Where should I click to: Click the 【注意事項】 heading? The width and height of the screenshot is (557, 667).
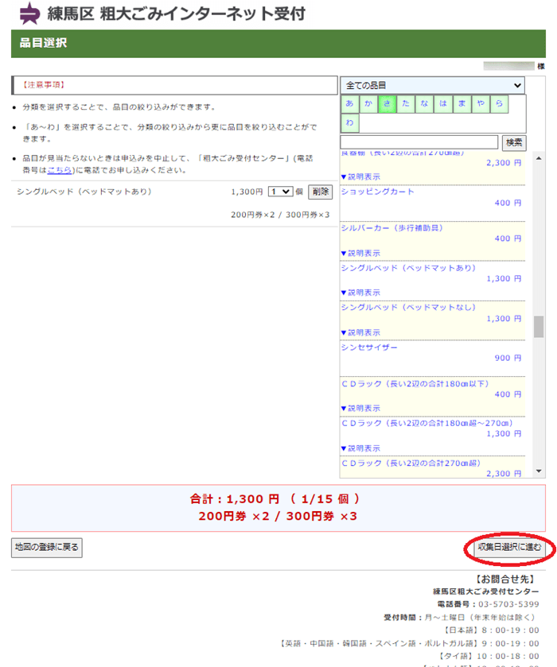(x=44, y=85)
